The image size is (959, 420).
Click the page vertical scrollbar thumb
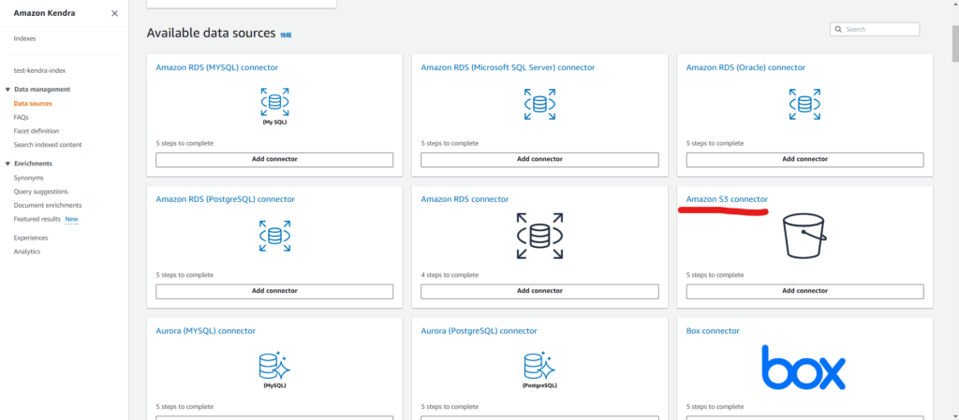(x=954, y=44)
